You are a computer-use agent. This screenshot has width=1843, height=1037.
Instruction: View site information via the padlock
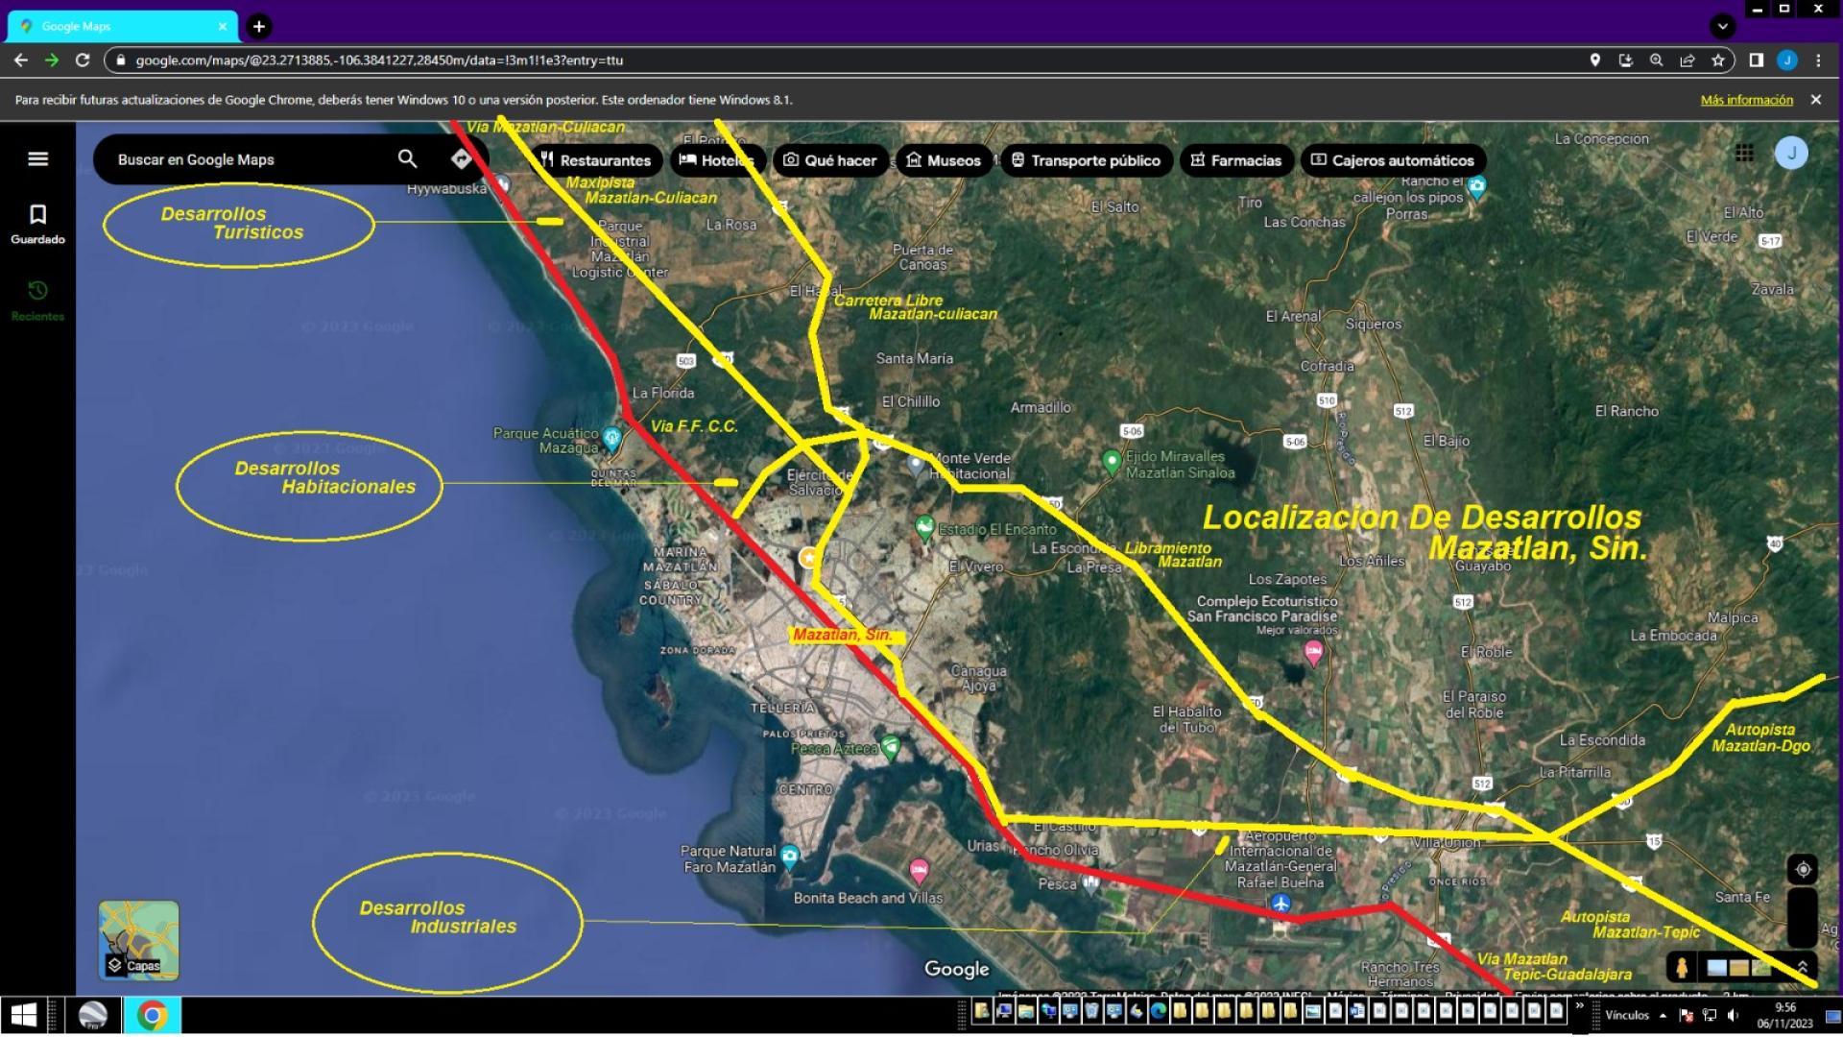click(120, 60)
